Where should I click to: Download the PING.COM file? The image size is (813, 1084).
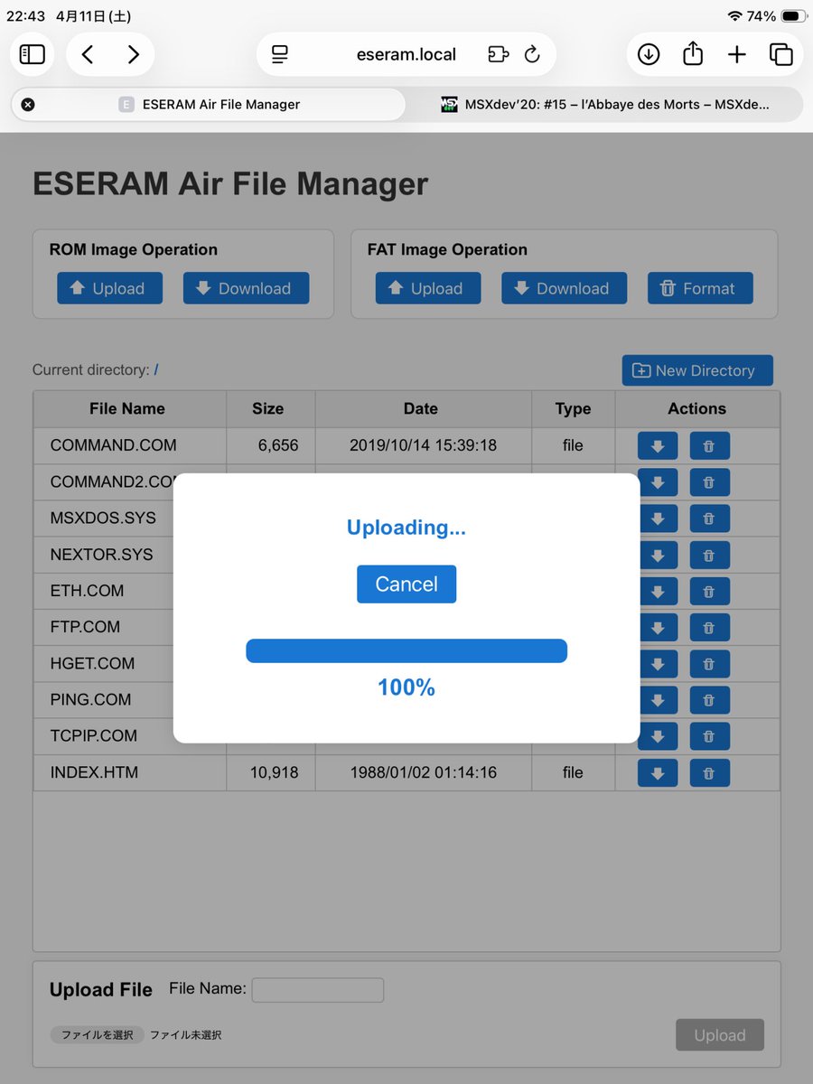coord(658,700)
